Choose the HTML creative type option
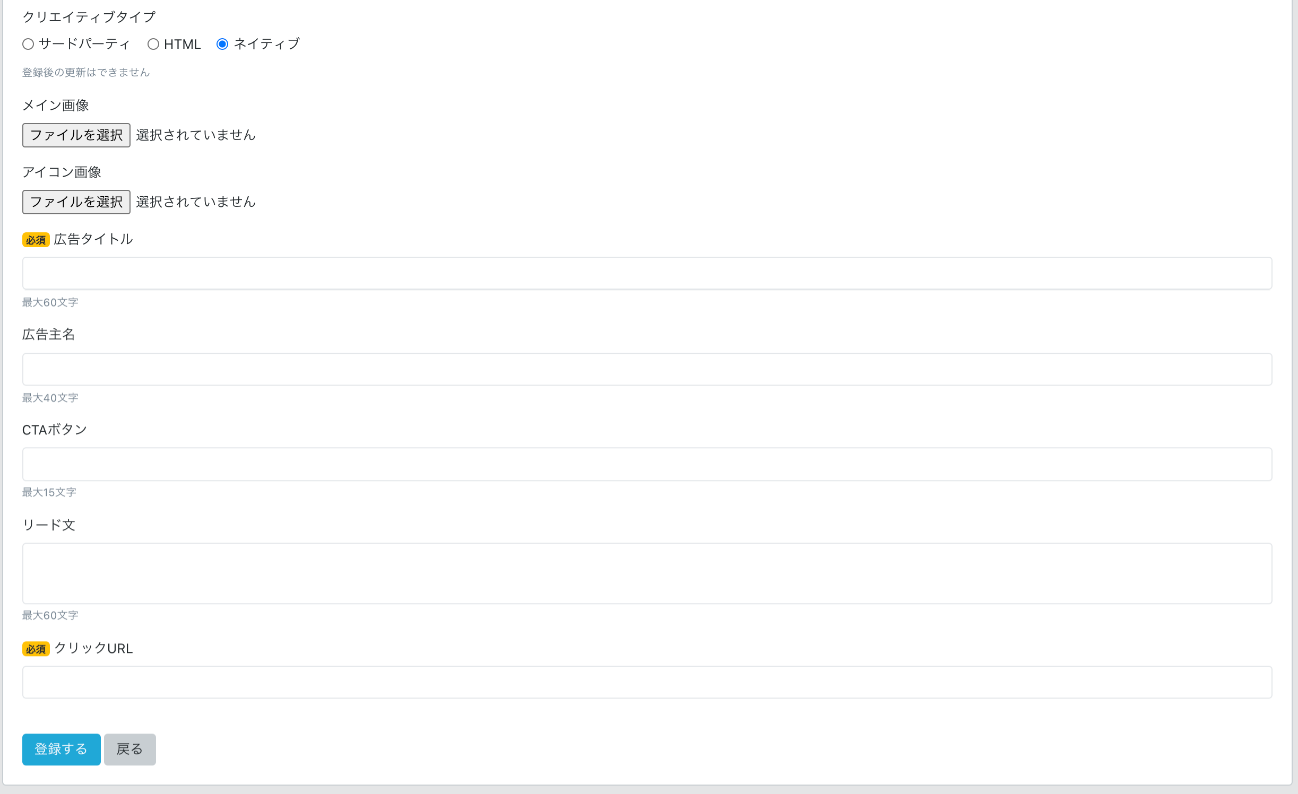This screenshot has width=1298, height=794. 153,44
